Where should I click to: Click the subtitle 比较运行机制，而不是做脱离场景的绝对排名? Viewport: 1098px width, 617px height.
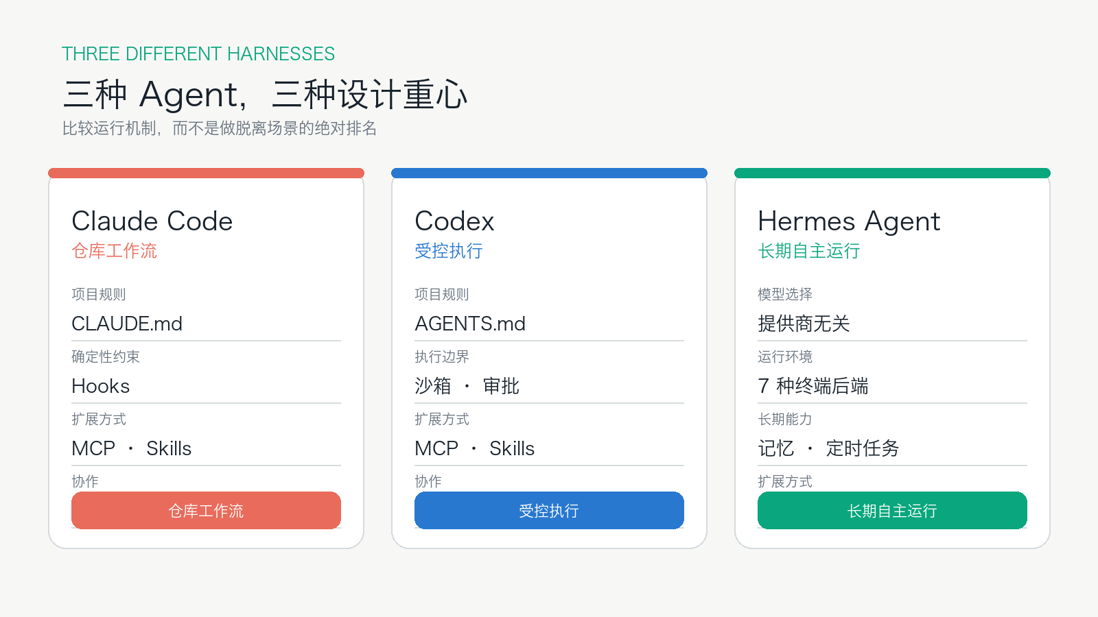click(220, 128)
